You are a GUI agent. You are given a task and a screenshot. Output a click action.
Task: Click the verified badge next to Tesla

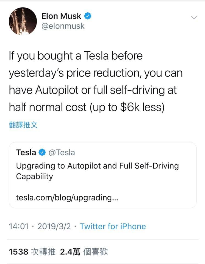click(42, 152)
